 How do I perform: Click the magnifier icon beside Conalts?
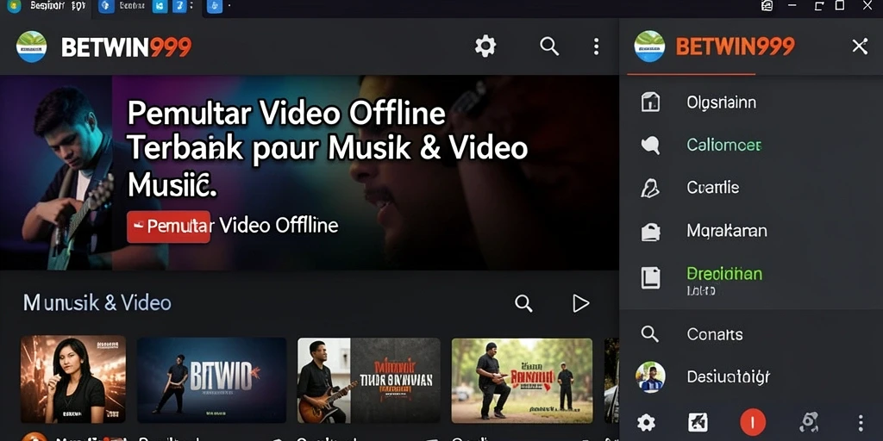click(650, 334)
